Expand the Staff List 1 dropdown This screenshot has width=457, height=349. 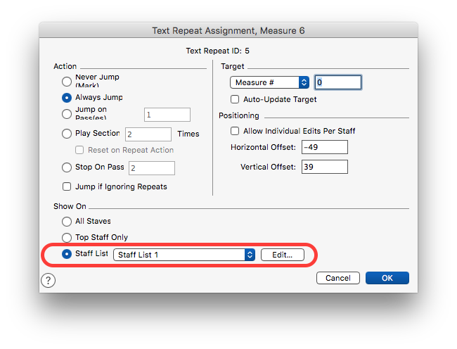[184, 255]
